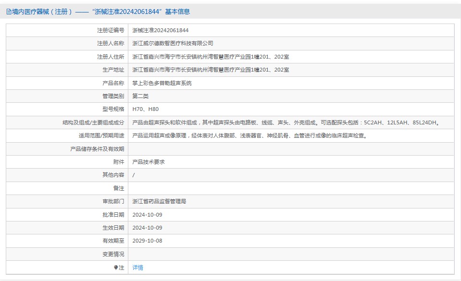Click the 其他内容 label

(x=113, y=175)
